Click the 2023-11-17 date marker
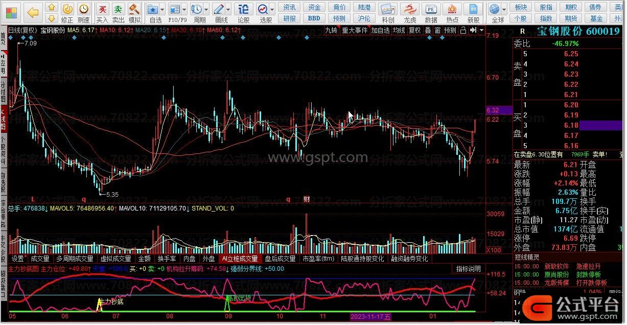 (370, 317)
